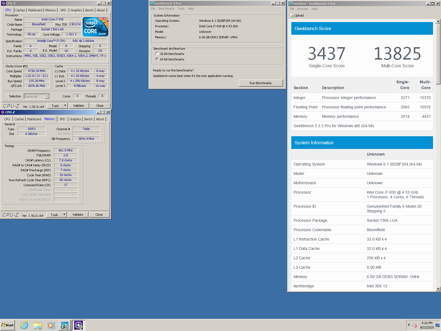
Task: Click the network icon in the system tray
Action: pyautogui.click(x=438, y=325)
